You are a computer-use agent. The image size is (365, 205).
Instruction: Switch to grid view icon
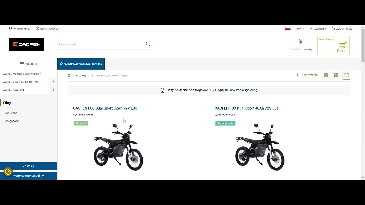(x=346, y=75)
